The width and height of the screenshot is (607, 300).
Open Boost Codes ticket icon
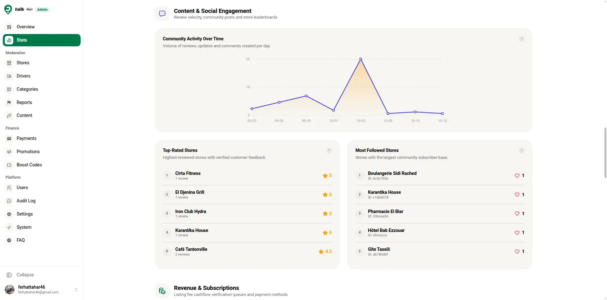[x=9, y=165]
